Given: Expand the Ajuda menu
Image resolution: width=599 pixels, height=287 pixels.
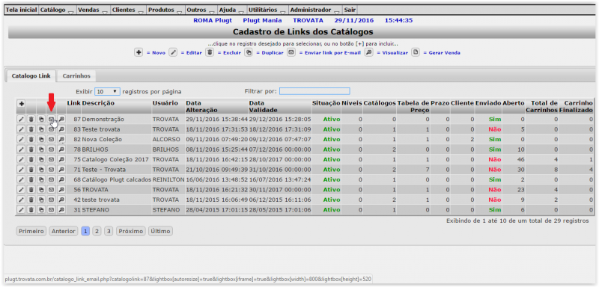Looking at the screenshot, I should point(232,10).
